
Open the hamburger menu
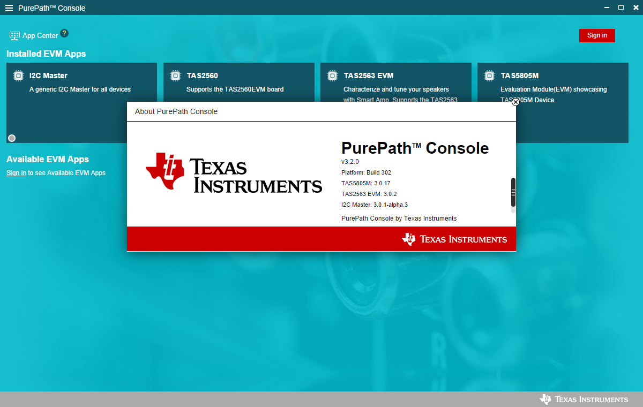tap(9, 8)
